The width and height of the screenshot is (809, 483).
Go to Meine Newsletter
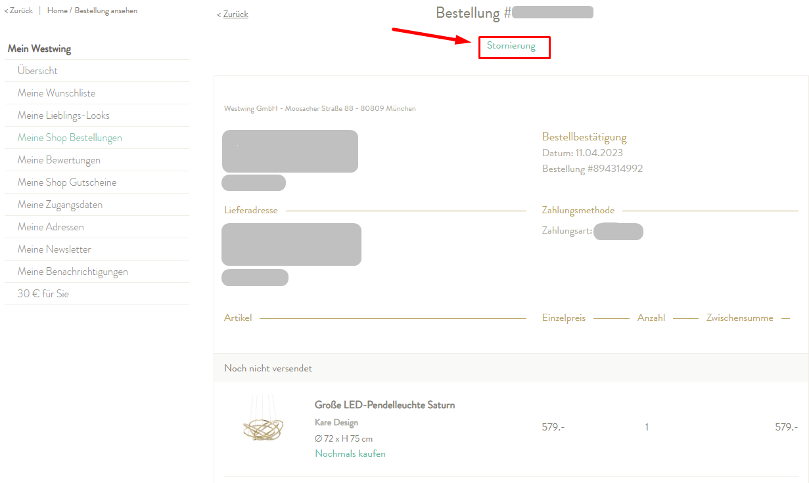pyautogui.click(x=55, y=249)
